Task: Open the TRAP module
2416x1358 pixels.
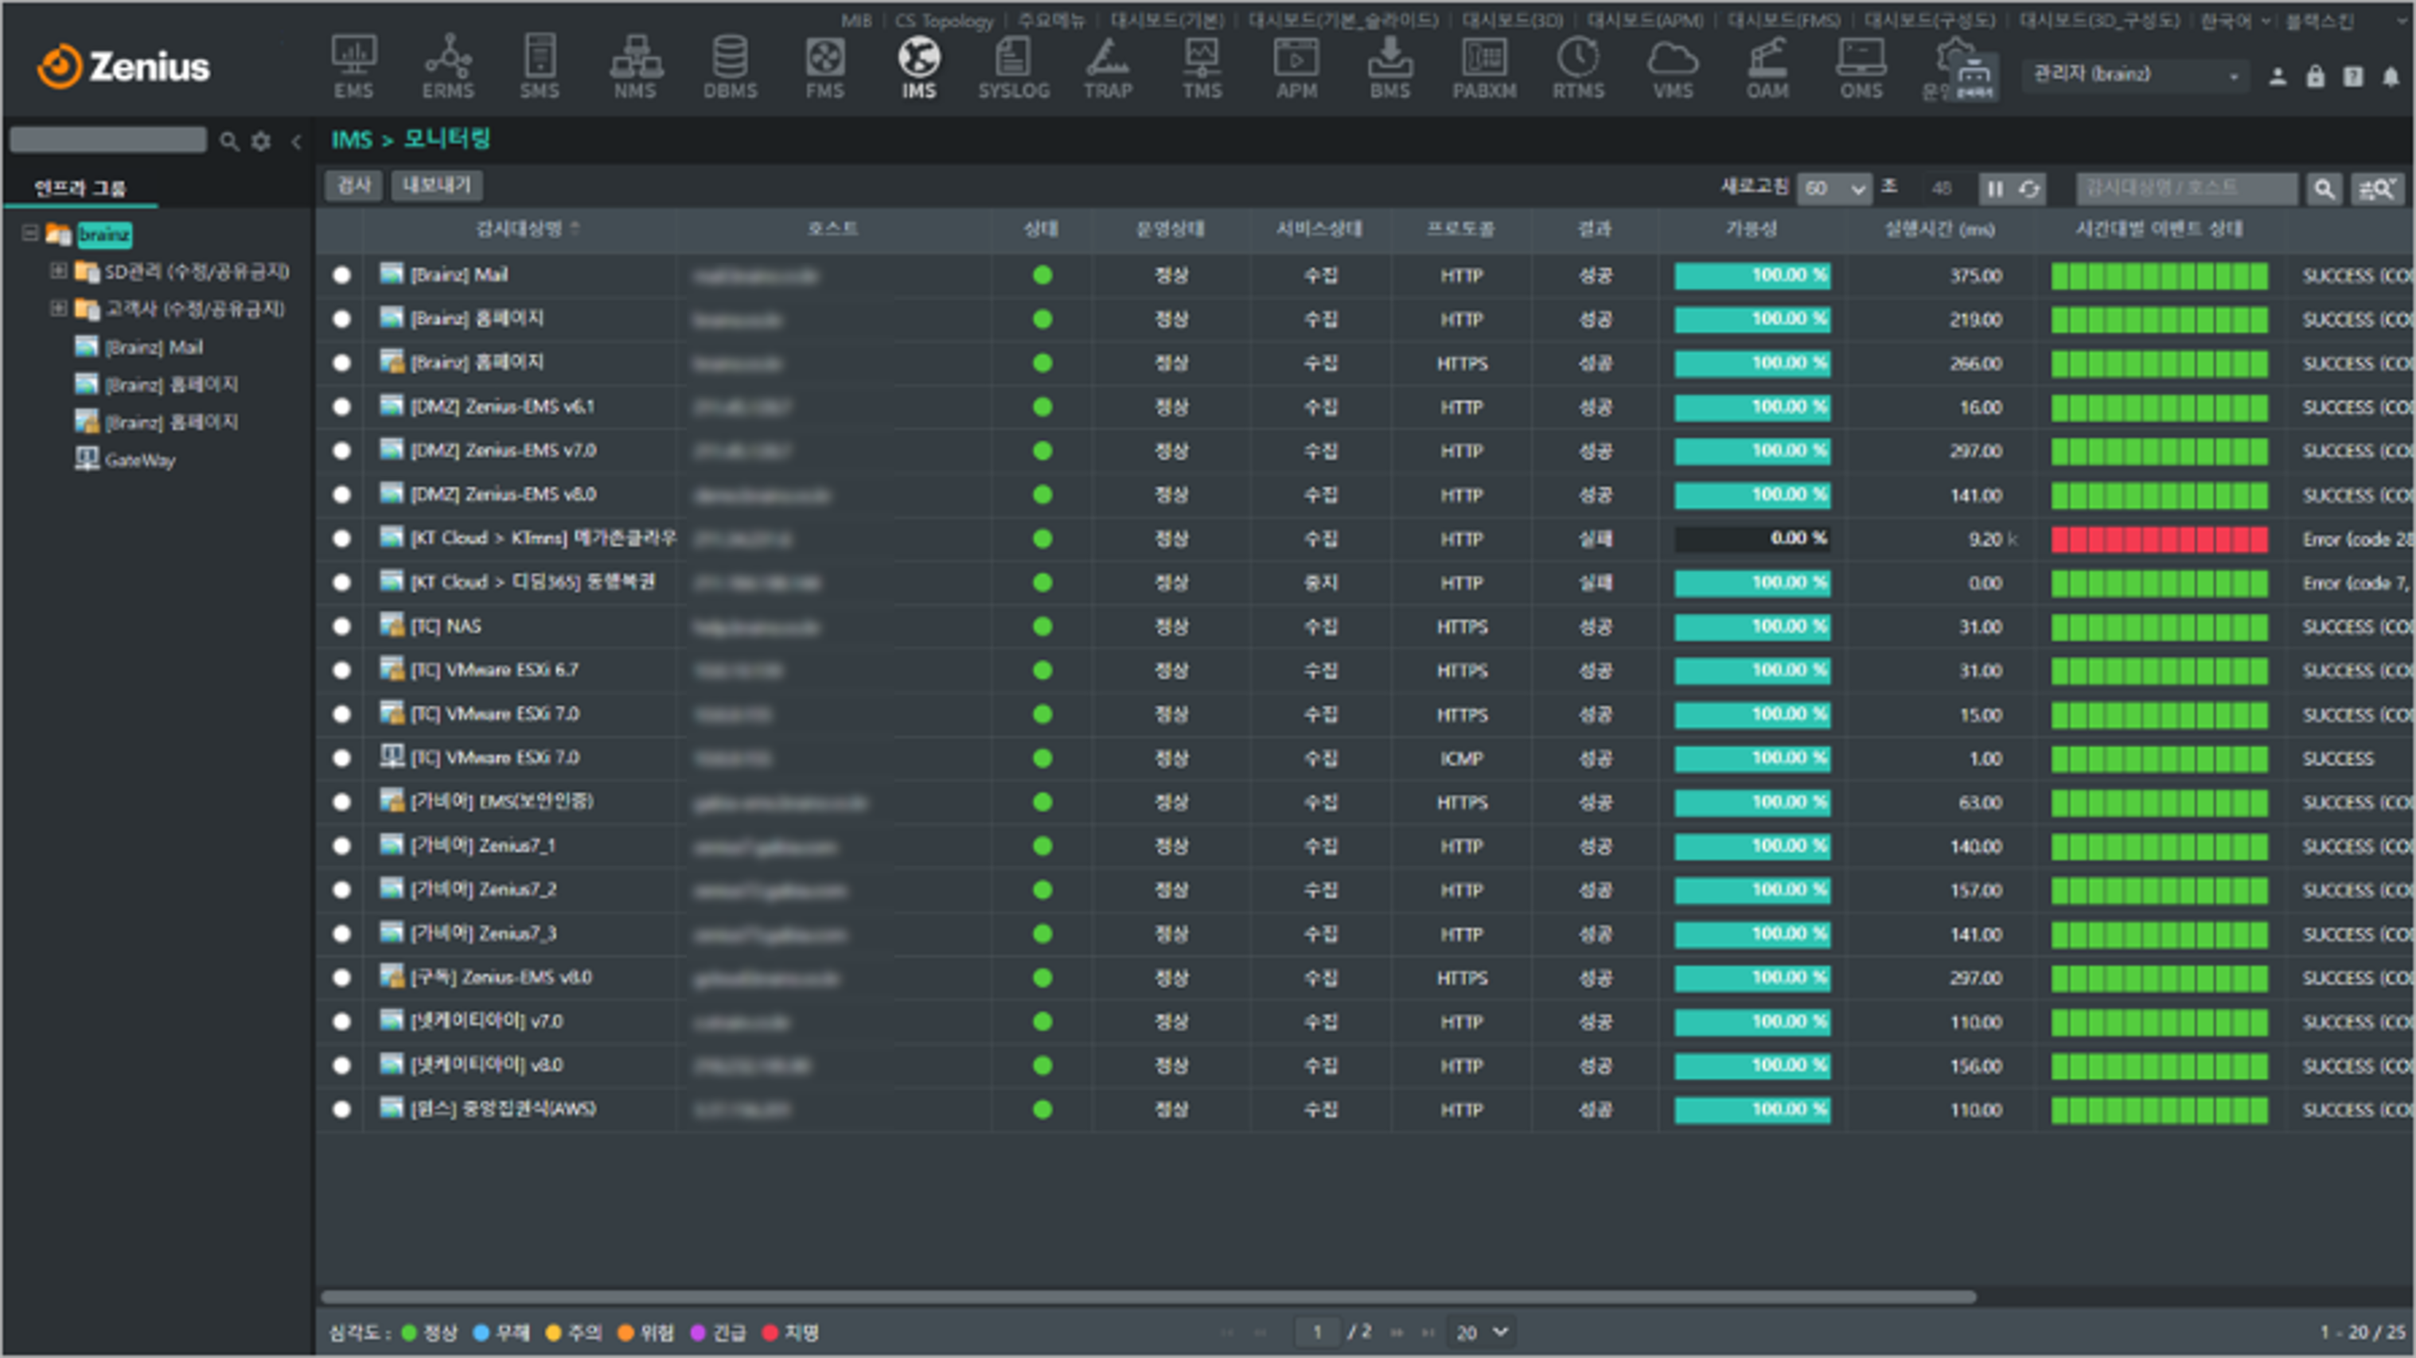Action: (1108, 67)
